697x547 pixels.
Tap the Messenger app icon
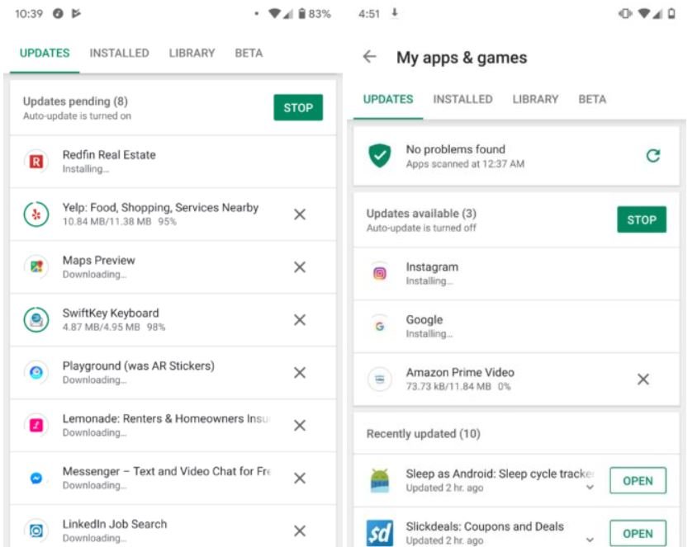coord(36,479)
